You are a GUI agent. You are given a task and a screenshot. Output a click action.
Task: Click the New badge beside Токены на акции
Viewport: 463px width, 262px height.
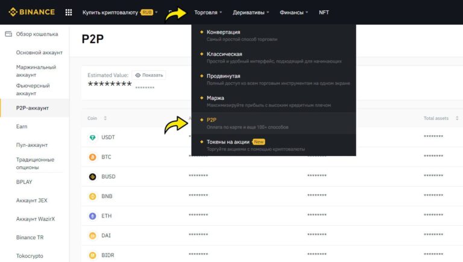[259, 142]
